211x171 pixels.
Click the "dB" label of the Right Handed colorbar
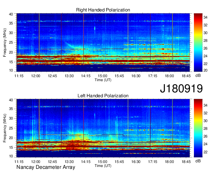[x=198, y=76]
